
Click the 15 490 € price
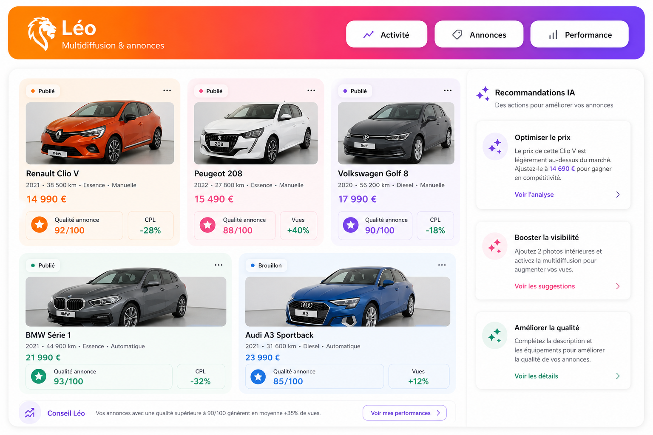214,199
